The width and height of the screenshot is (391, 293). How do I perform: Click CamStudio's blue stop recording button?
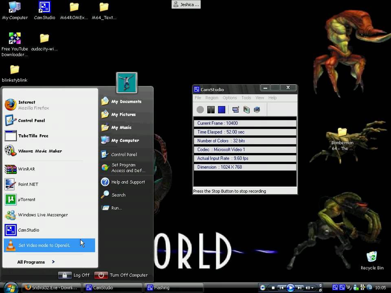pos(222,109)
